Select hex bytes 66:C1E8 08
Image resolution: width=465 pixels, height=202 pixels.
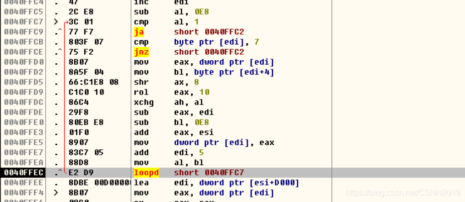pyautogui.click(x=93, y=82)
